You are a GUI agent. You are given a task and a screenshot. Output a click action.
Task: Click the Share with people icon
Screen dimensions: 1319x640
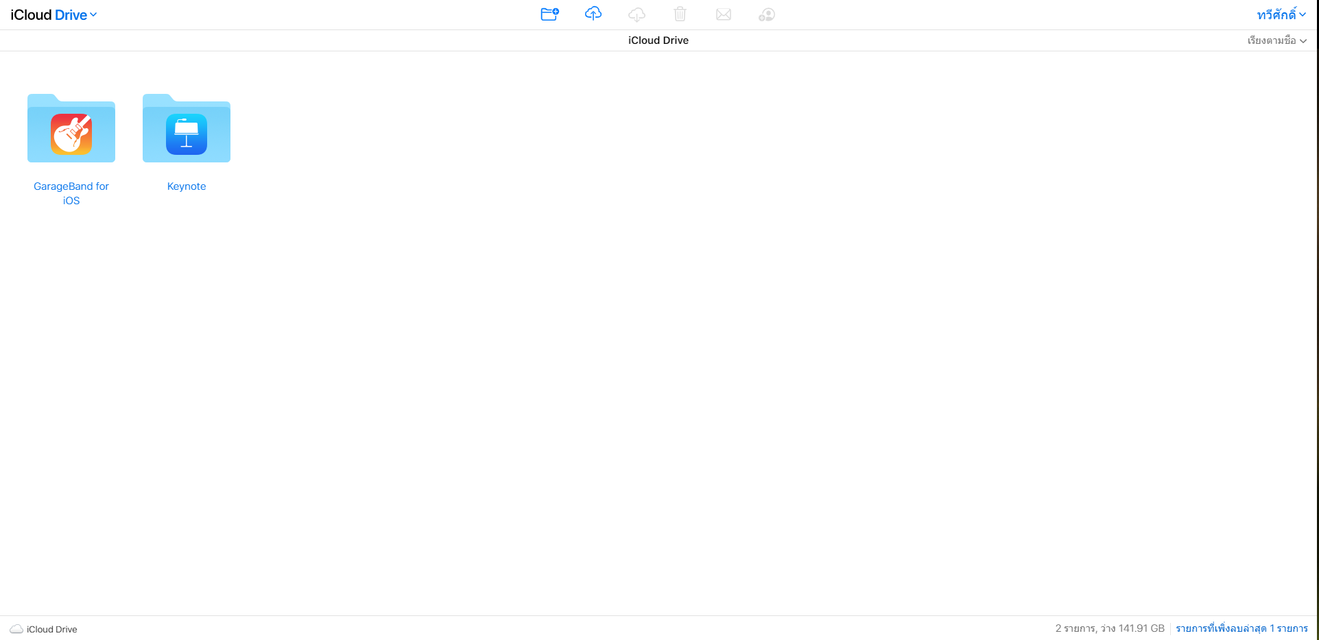pos(767,14)
